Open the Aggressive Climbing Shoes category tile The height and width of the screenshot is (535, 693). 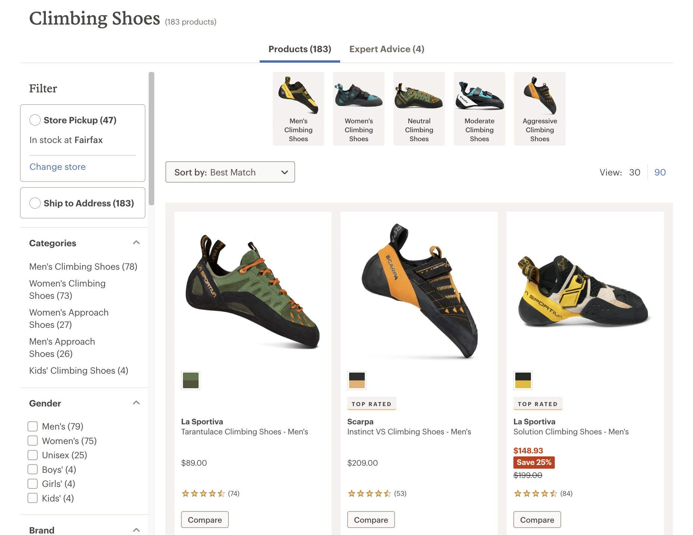click(540, 109)
